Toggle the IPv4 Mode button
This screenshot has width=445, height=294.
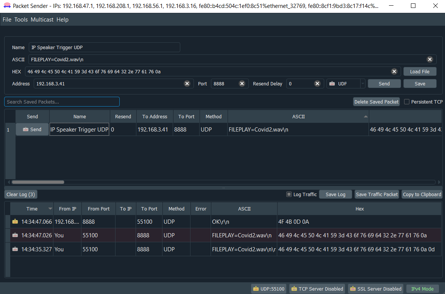pyautogui.click(x=422, y=289)
